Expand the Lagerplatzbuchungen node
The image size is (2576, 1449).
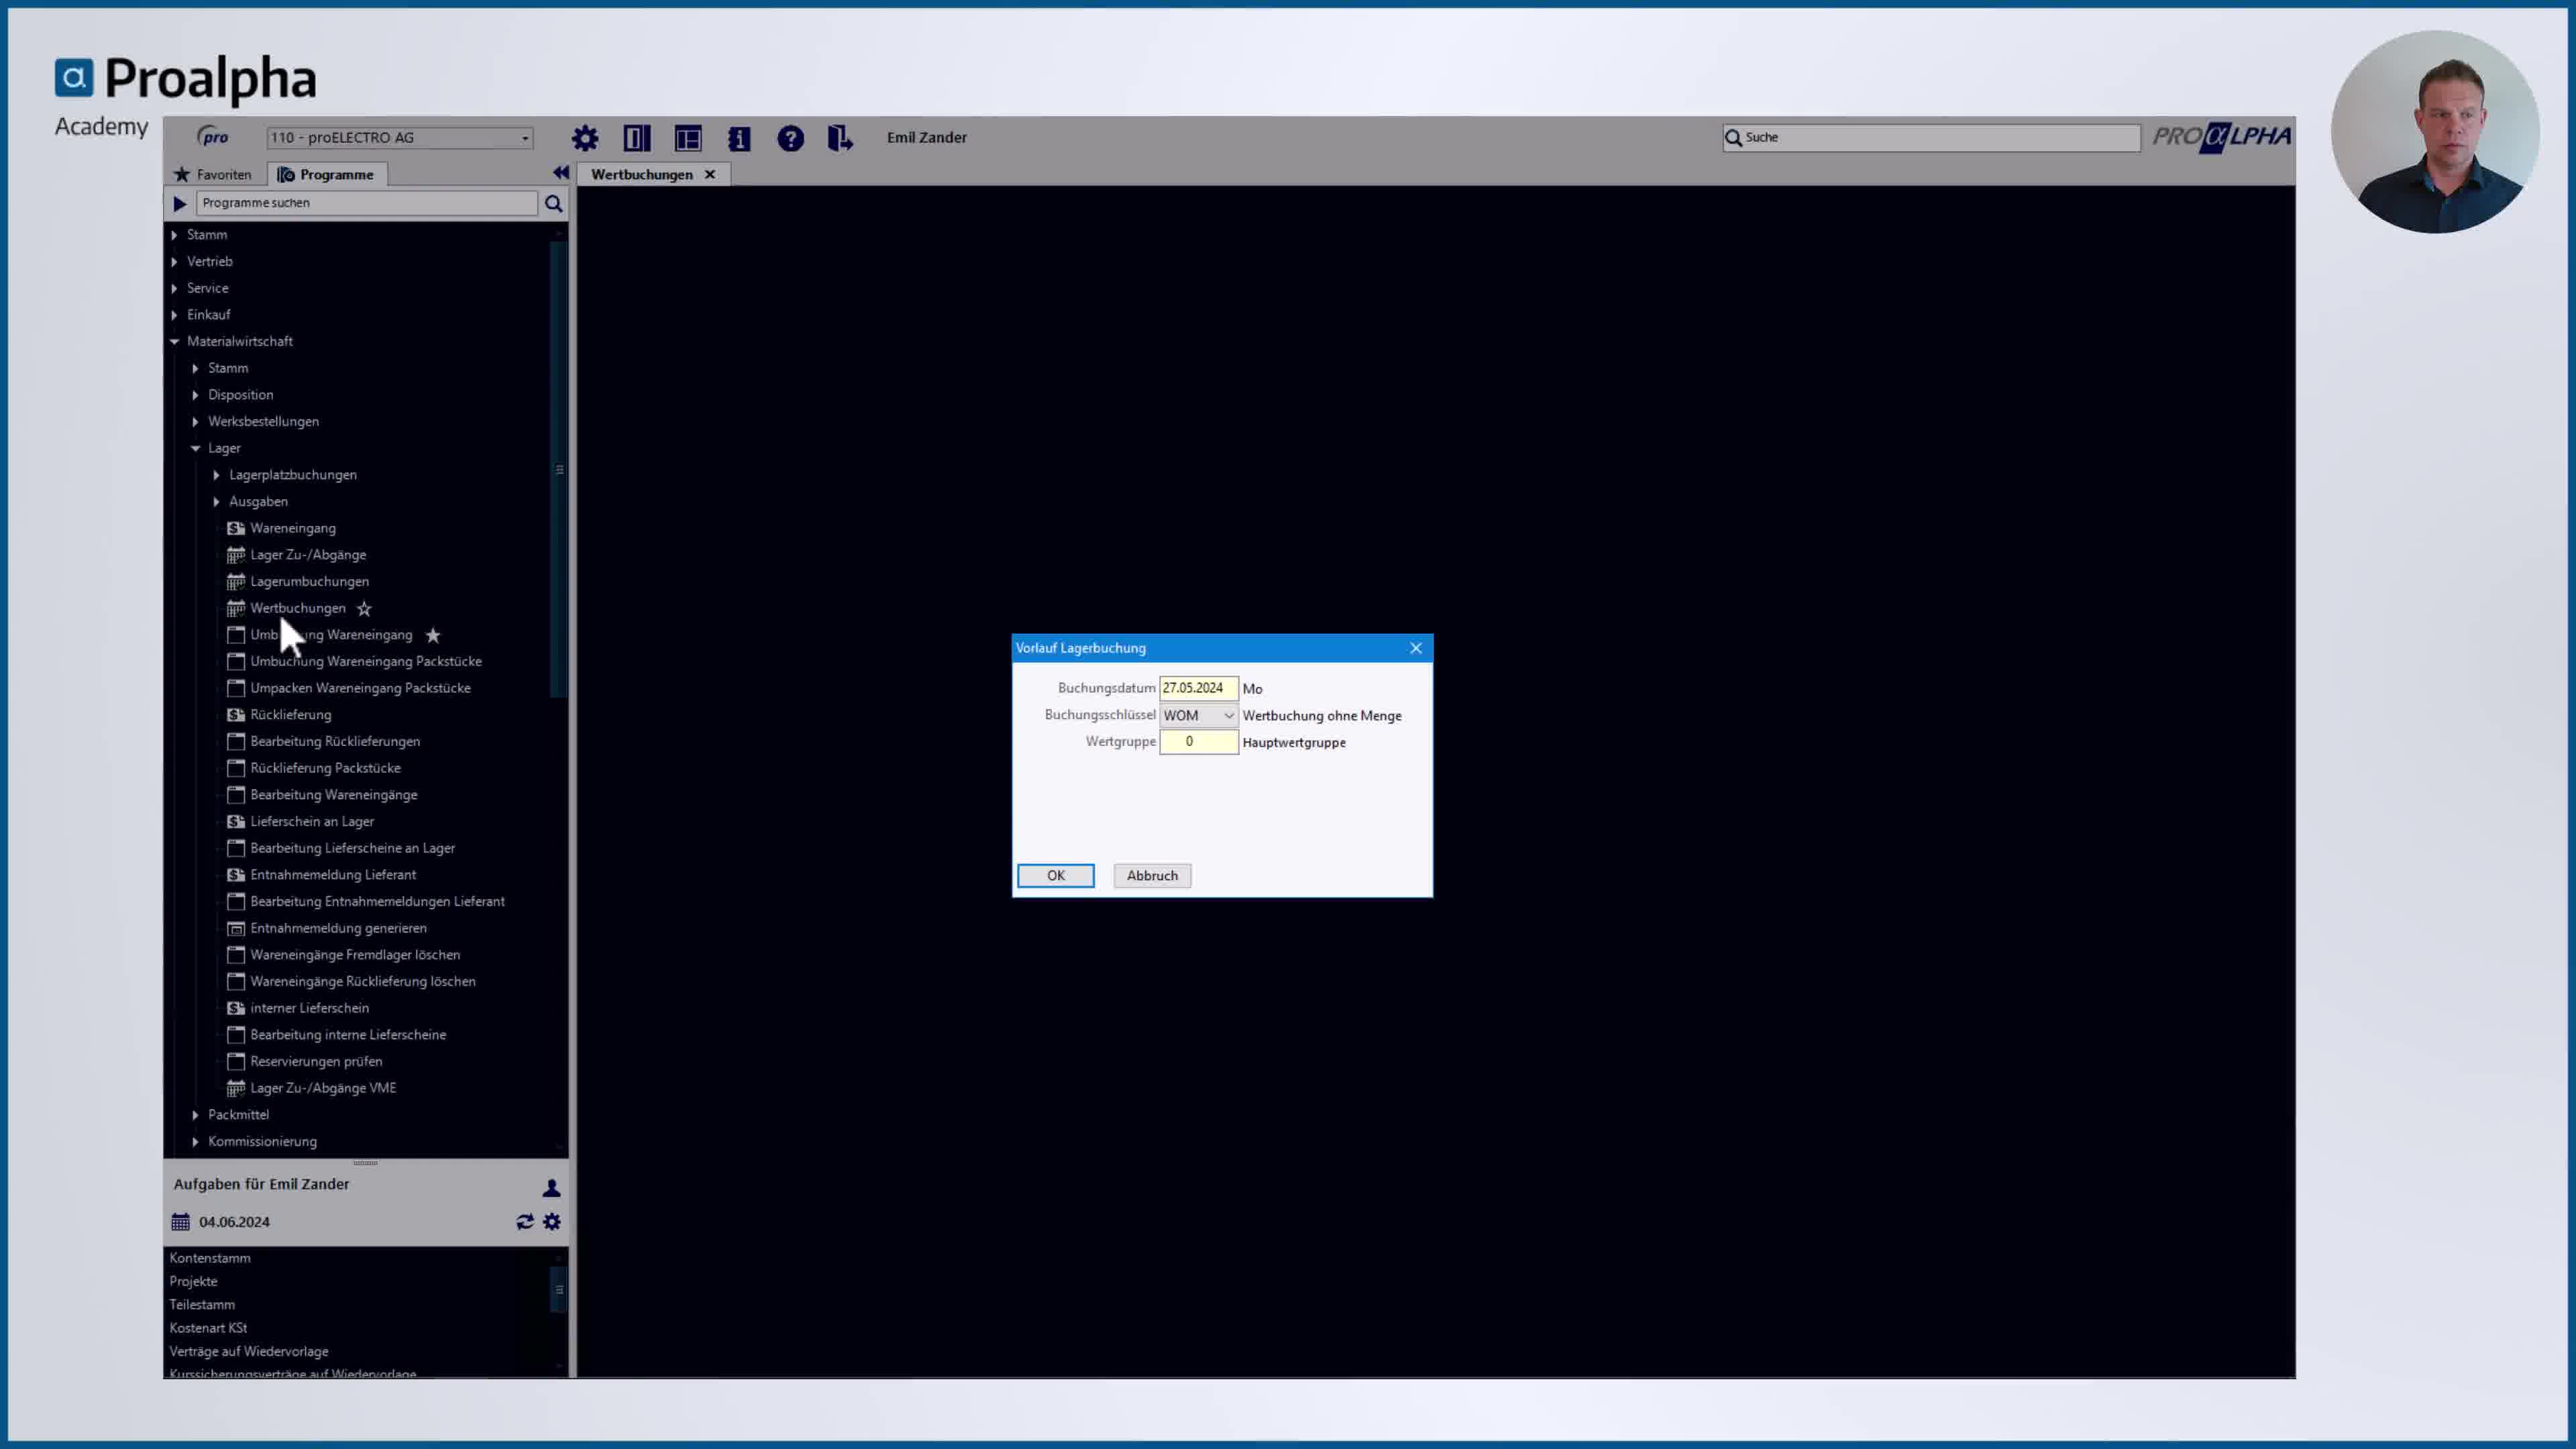216,475
